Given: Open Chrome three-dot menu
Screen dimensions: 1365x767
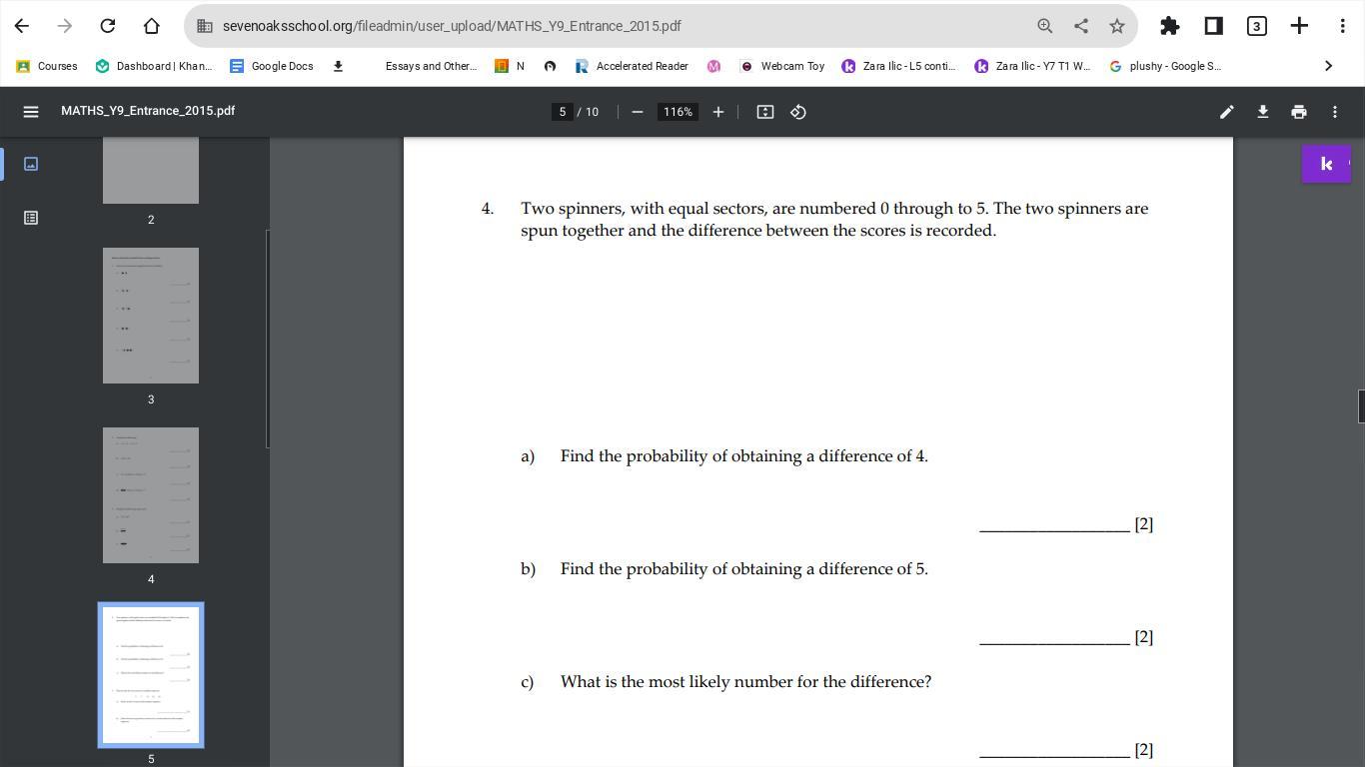Looking at the screenshot, I should pos(1342,26).
